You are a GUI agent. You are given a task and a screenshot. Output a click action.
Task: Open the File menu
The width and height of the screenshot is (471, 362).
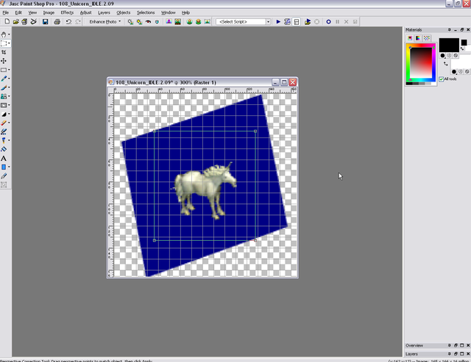point(6,12)
